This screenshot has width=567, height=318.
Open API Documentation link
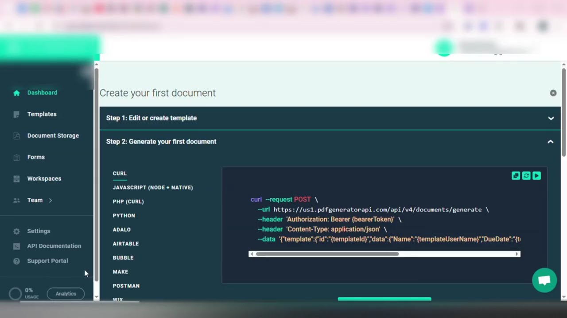point(54,246)
